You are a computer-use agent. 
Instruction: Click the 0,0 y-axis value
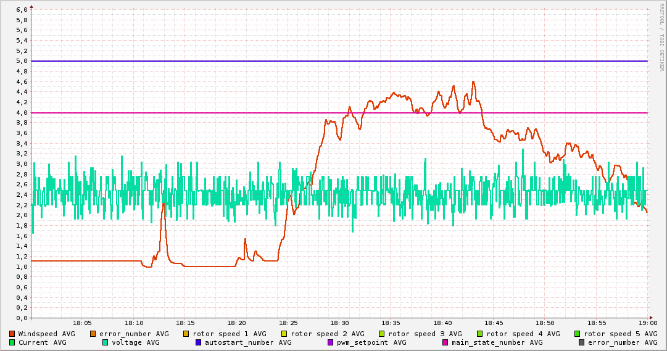pos(22,318)
